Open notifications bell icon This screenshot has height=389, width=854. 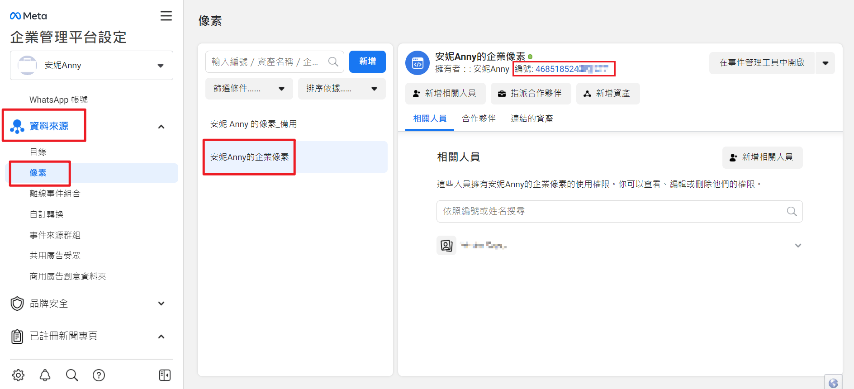pyautogui.click(x=45, y=375)
